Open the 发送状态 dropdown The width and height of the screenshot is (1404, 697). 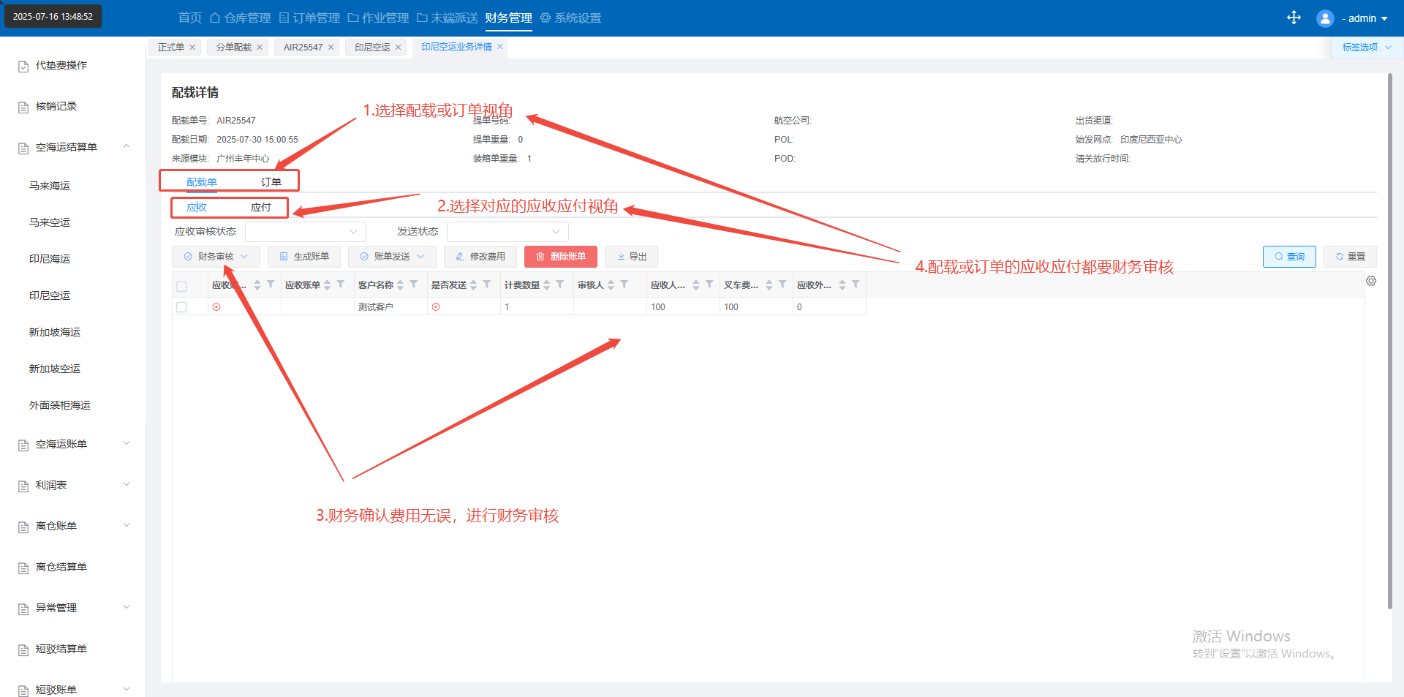click(x=507, y=232)
